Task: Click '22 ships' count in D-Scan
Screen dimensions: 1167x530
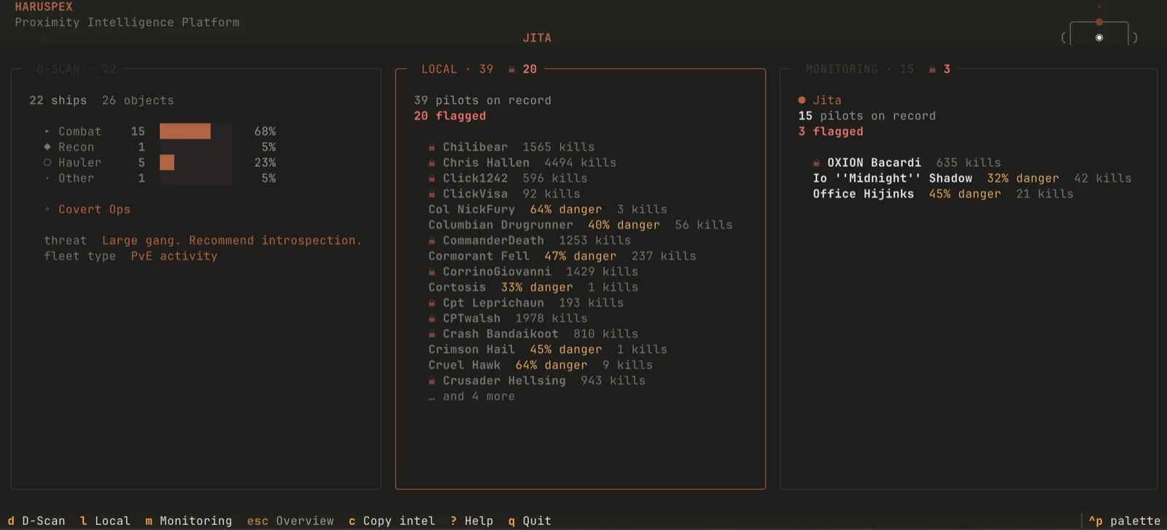Action: pyautogui.click(x=58, y=100)
